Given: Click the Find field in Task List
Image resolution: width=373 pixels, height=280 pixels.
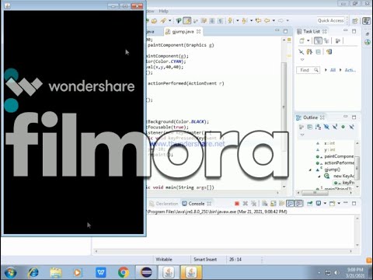Looking at the screenshot, I should click(308, 70).
